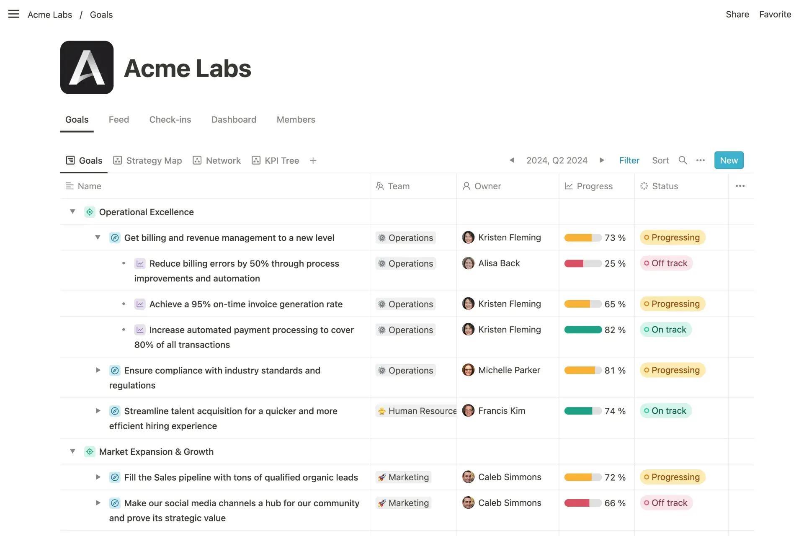The width and height of the screenshot is (804, 536).
Task: Open the Network view
Action: click(x=217, y=160)
